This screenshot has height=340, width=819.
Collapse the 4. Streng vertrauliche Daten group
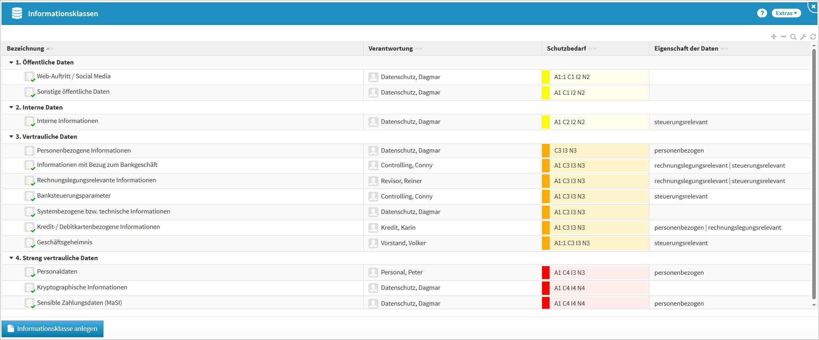coord(11,258)
